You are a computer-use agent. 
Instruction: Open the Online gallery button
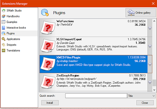point(141,13)
